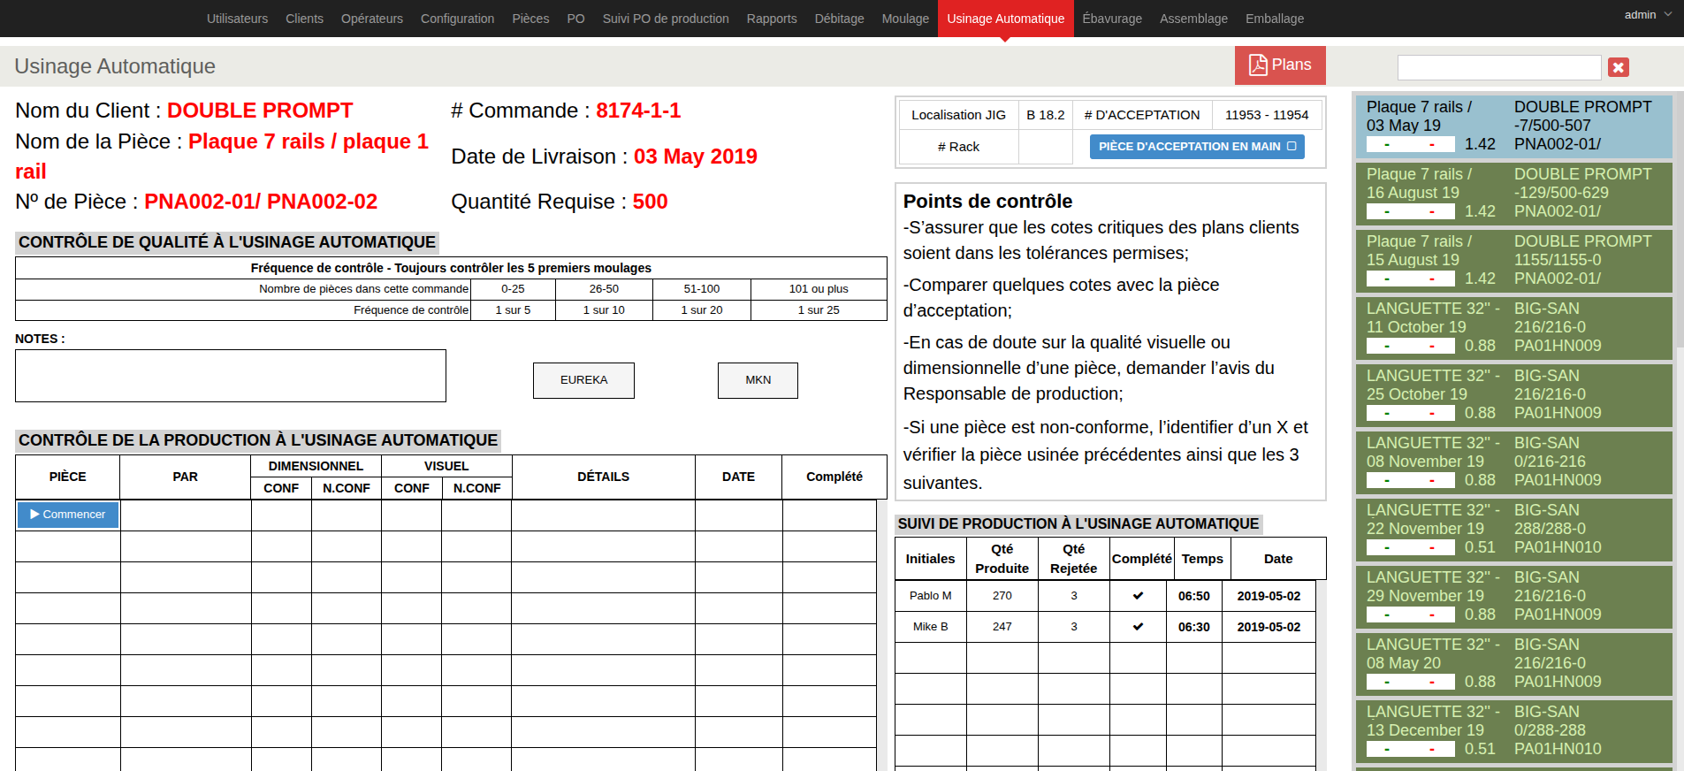Click the progress bar on the 03 May 19 card
The width and height of the screenshot is (1684, 771).
point(1411,144)
